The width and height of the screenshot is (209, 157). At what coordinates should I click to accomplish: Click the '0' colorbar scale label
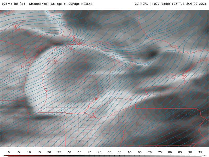(9, 152)
